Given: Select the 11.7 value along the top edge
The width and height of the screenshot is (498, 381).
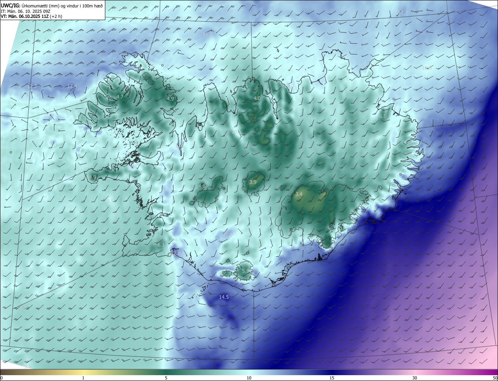Looking at the screenshot, I should coord(403,13).
